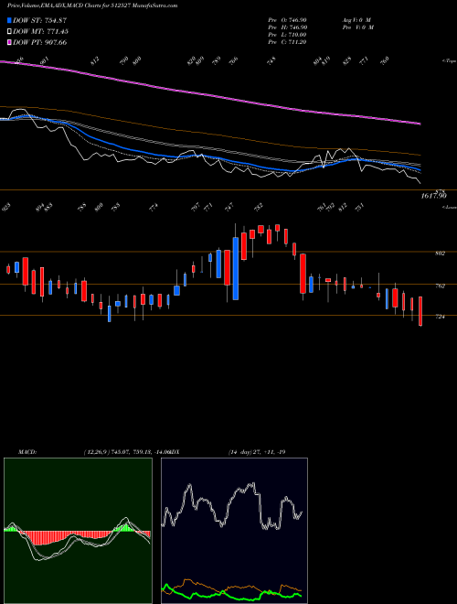
Task: Click the tall blue candlestick in chart center
Action: click(x=236, y=268)
